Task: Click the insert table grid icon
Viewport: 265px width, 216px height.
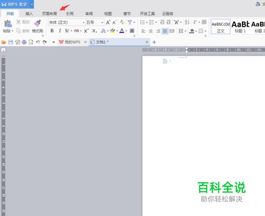Action: (204, 22)
